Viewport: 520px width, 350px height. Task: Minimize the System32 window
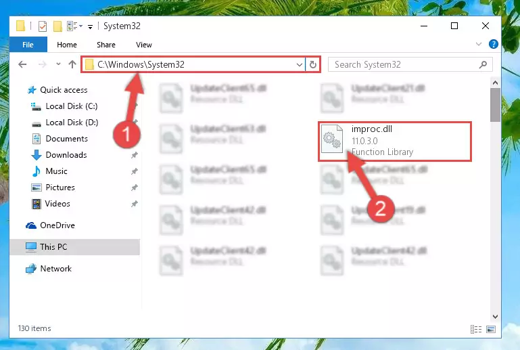click(x=424, y=26)
